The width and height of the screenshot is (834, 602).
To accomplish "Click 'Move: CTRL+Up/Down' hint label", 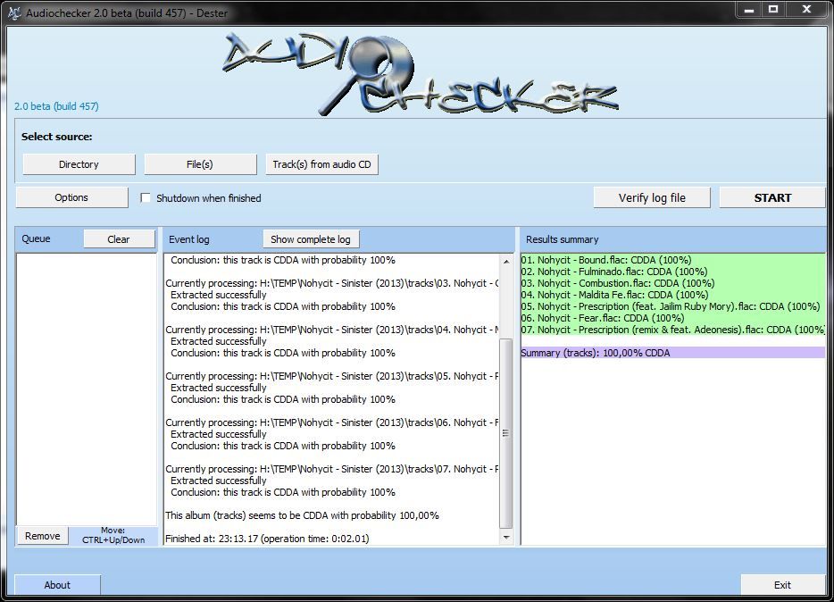I will pos(113,535).
